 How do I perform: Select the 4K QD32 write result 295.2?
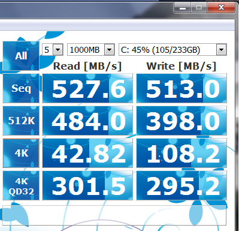click(x=181, y=185)
